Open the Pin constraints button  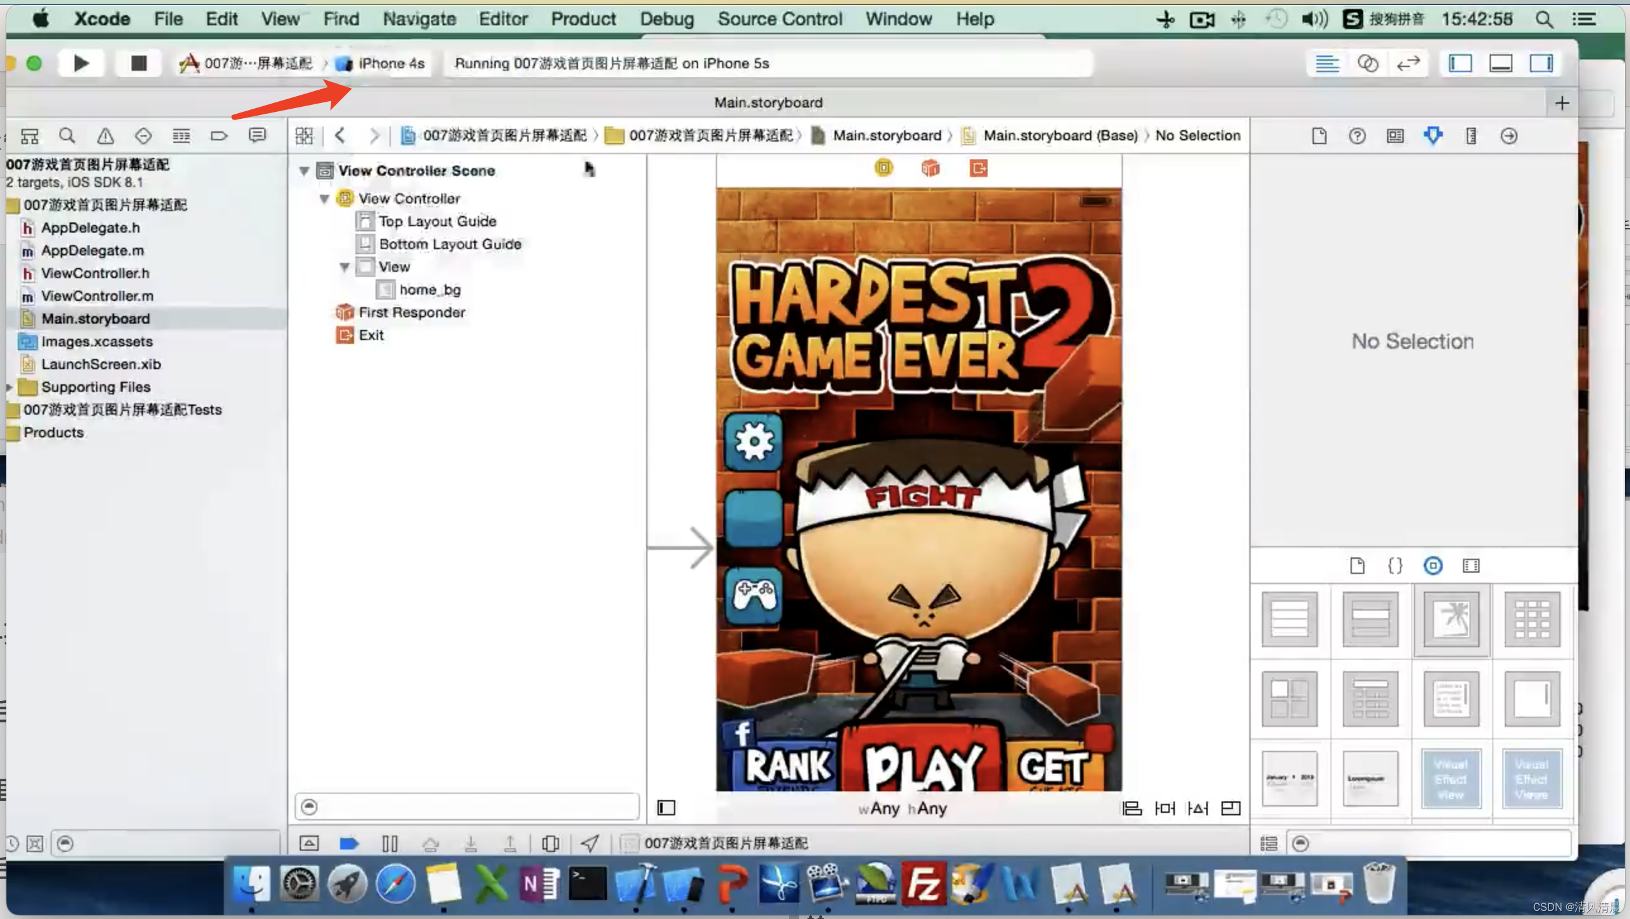pyautogui.click(x=1164, y=808)
